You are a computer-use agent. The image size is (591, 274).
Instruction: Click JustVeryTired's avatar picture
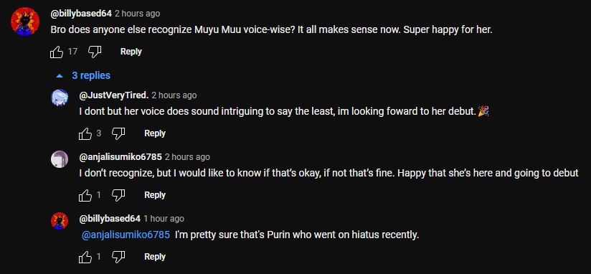point(60,98)
